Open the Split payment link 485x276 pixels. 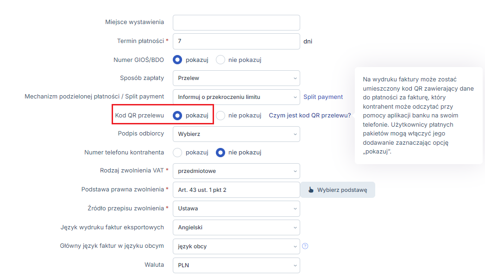click(x=323, y=97)
